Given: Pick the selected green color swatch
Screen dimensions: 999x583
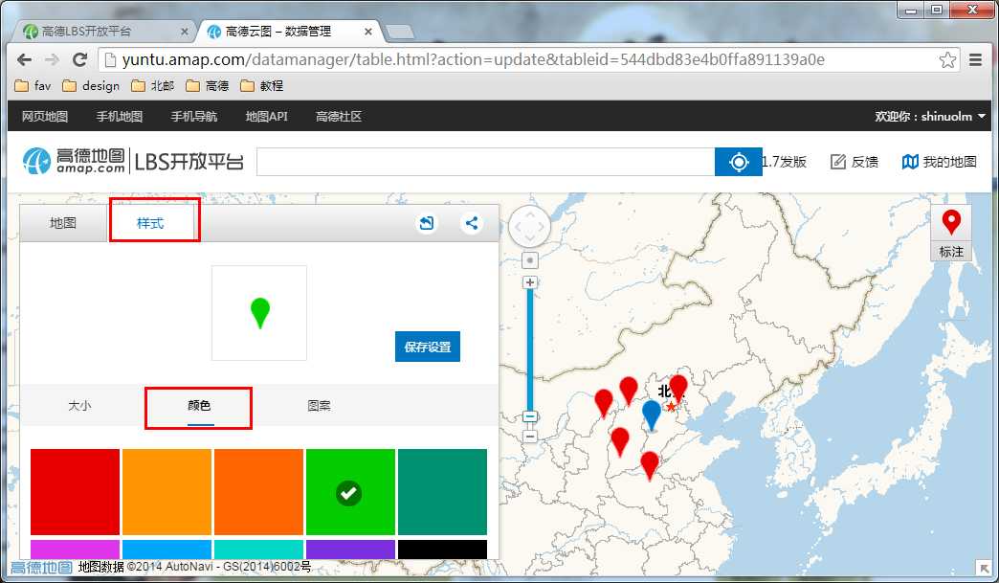Looking at the screenshot, I should 350,492.
